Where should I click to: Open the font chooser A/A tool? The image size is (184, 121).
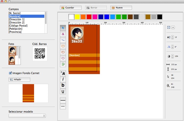coord(63,73)
